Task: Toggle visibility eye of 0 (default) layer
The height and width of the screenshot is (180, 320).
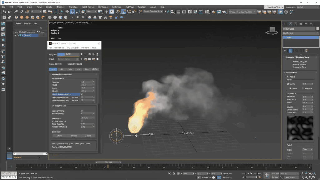Action: pos(18,35)
